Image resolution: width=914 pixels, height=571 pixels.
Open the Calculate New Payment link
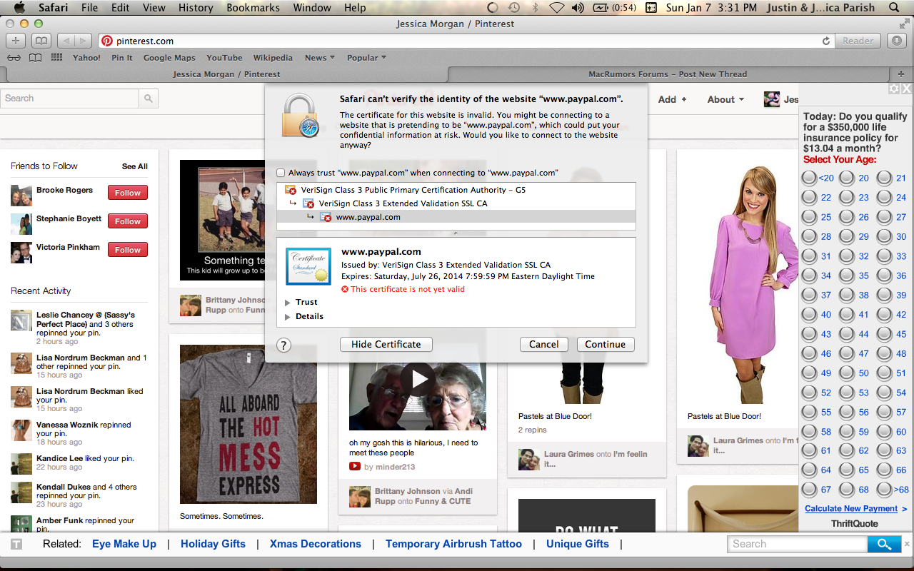(851, 509)
